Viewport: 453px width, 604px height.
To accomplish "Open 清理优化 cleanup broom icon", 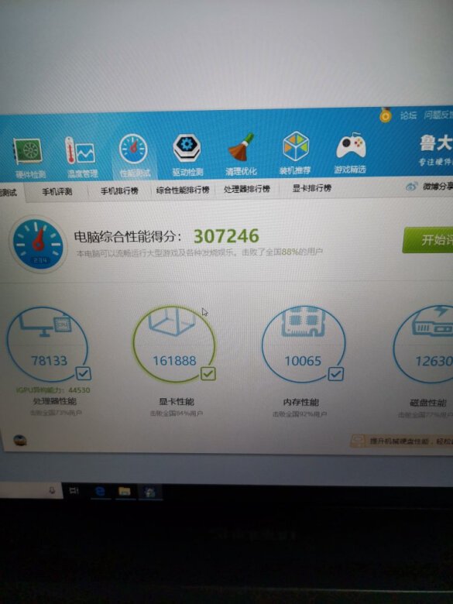I will [241, 147].
